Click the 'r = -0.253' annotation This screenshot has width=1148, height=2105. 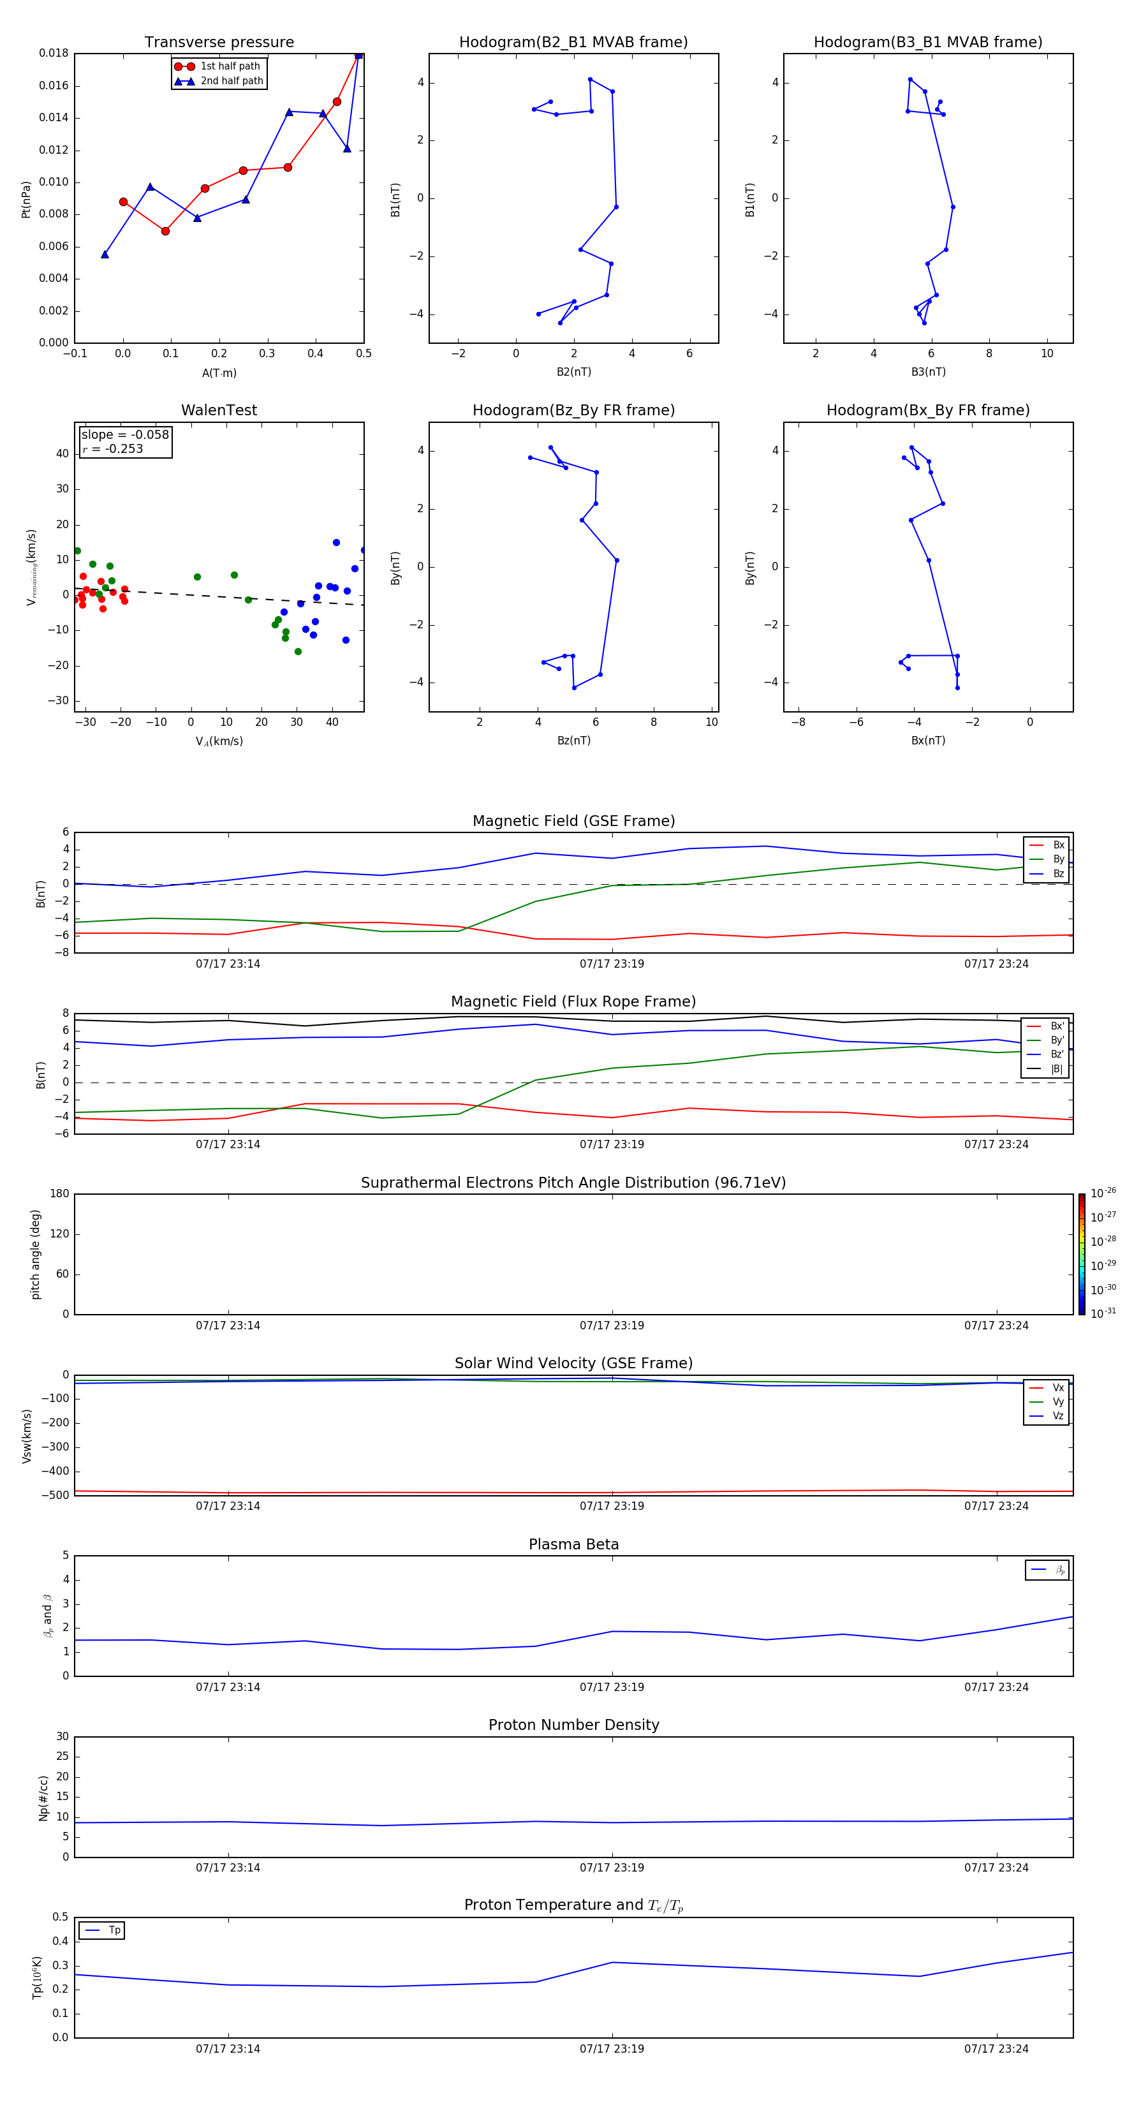[x=113, y=448]
